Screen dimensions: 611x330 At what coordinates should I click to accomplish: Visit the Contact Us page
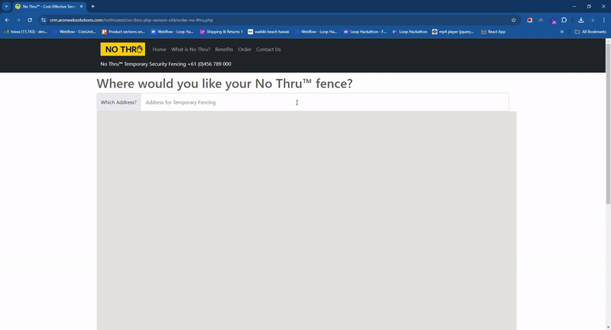(x=268, y=50)
